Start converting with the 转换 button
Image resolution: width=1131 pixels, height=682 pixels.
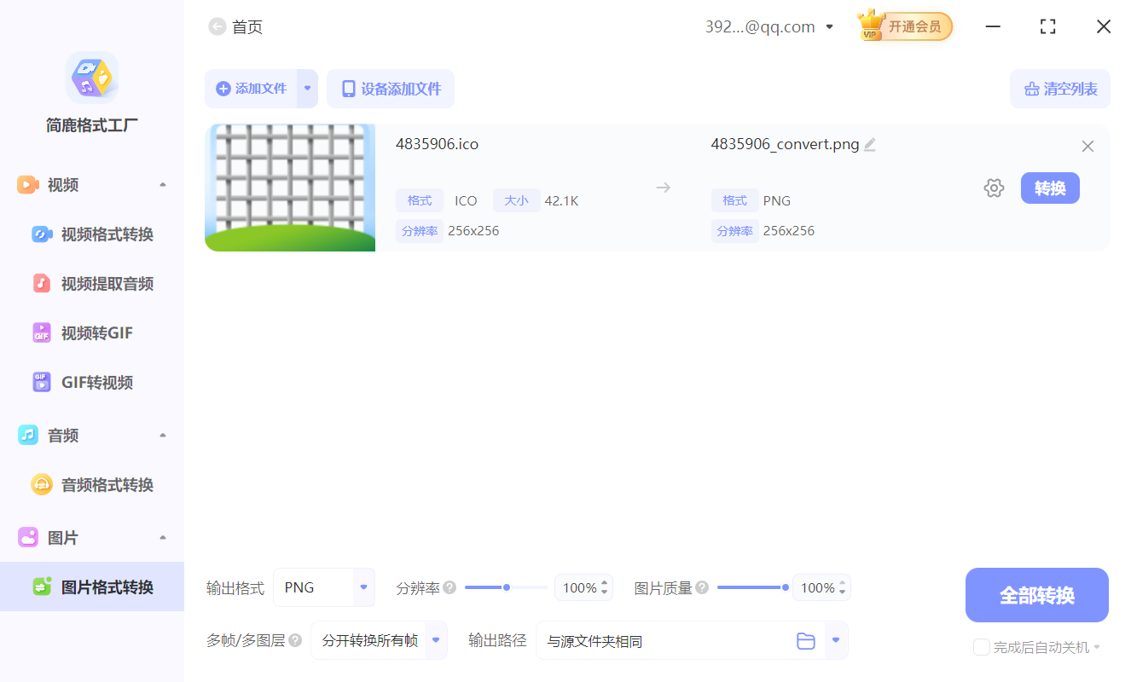pos(1050,188)
